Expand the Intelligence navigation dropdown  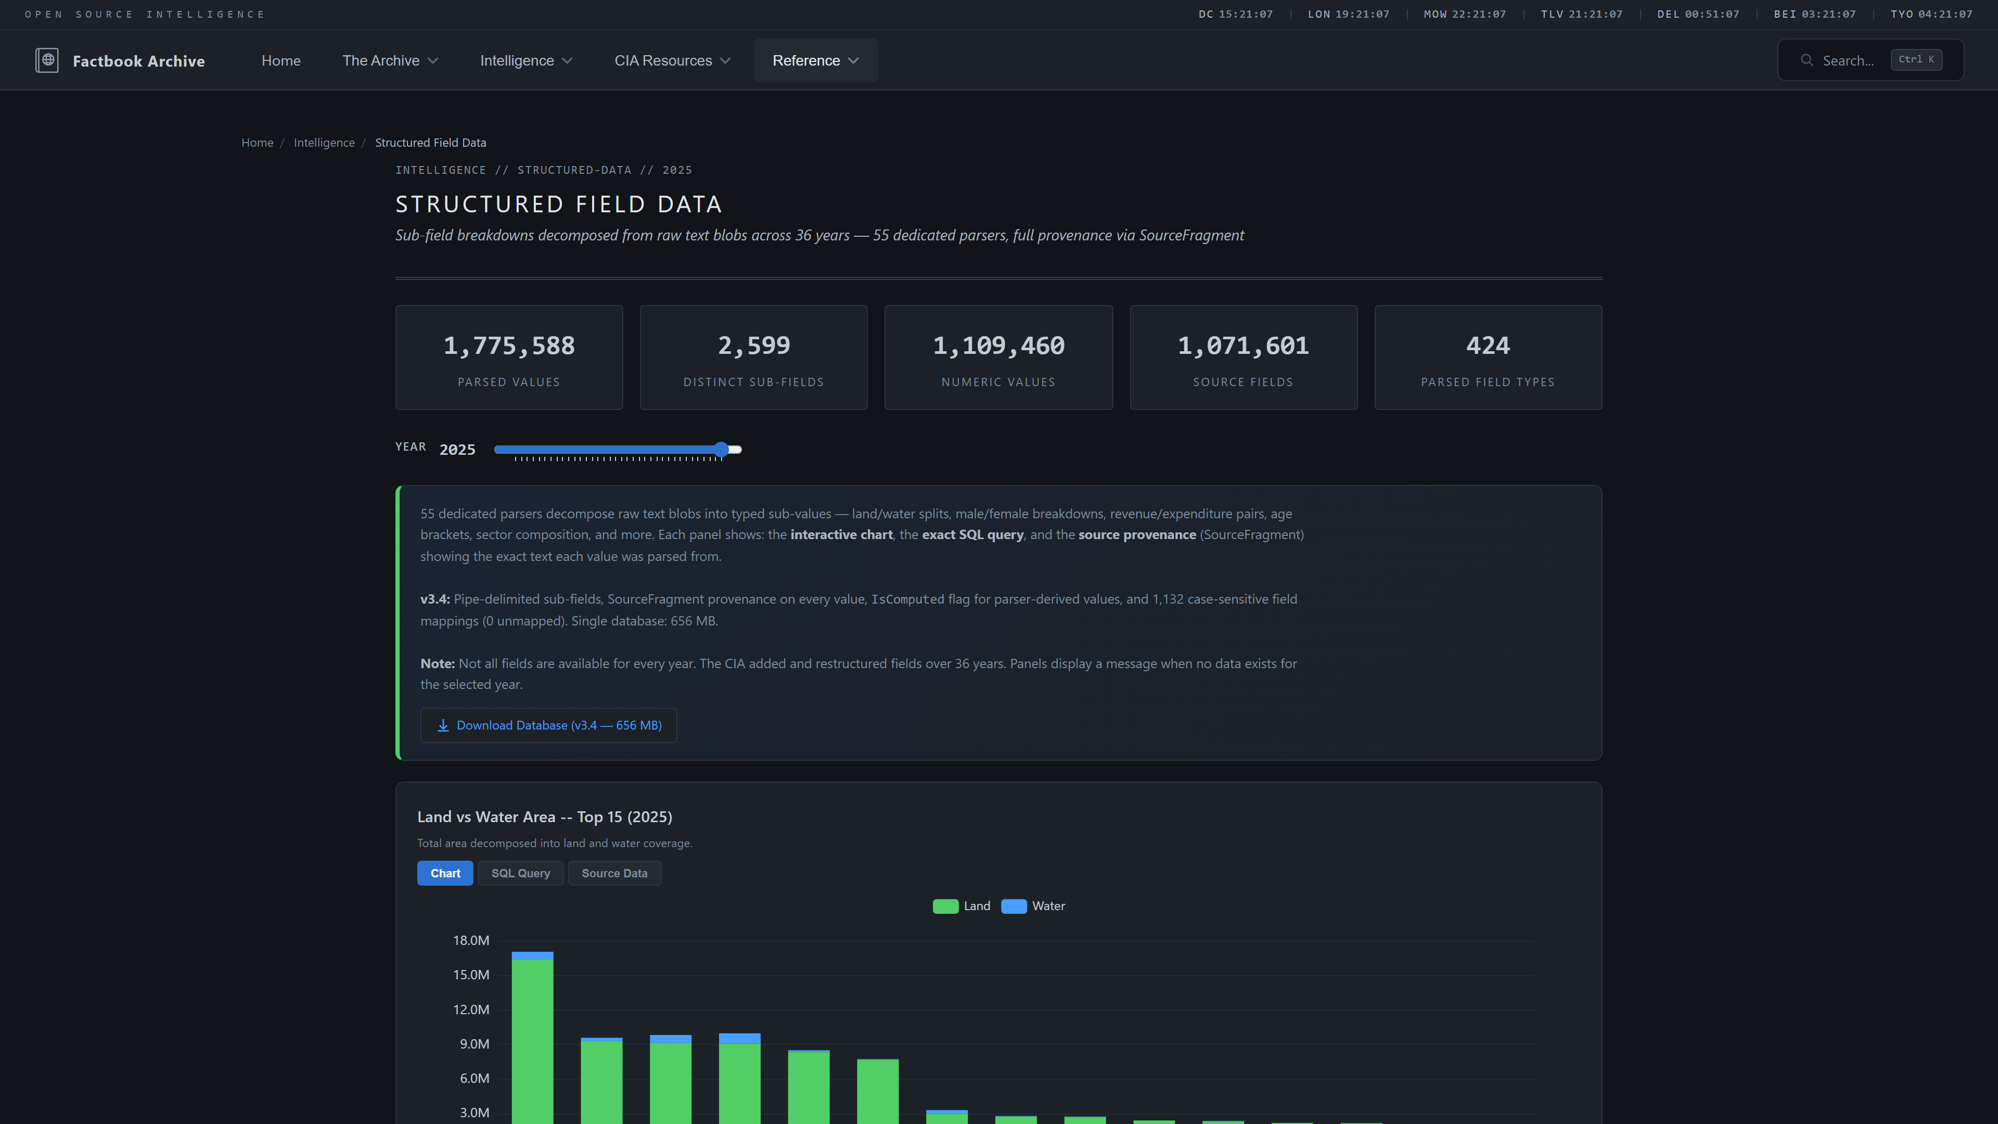(526, 60)
